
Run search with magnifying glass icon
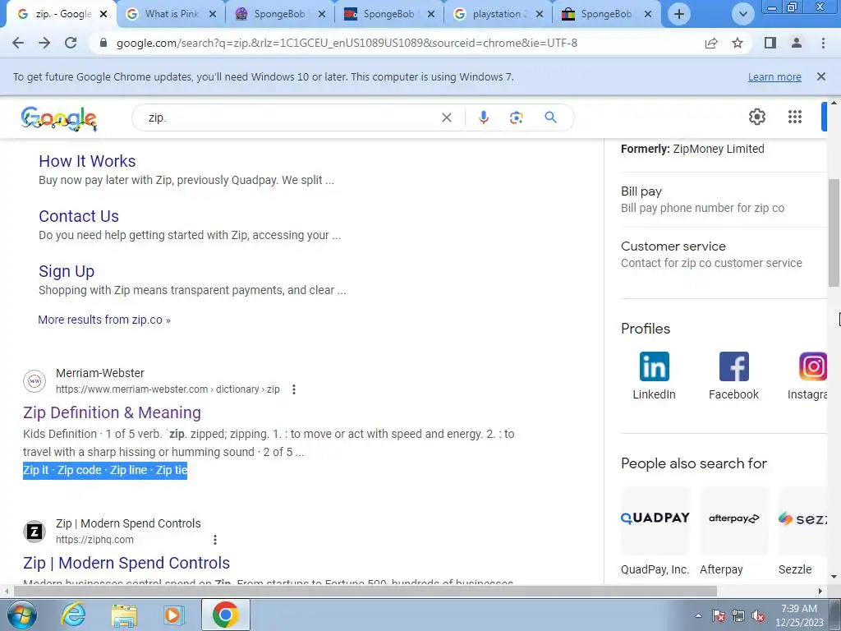(x=550, y=117)
